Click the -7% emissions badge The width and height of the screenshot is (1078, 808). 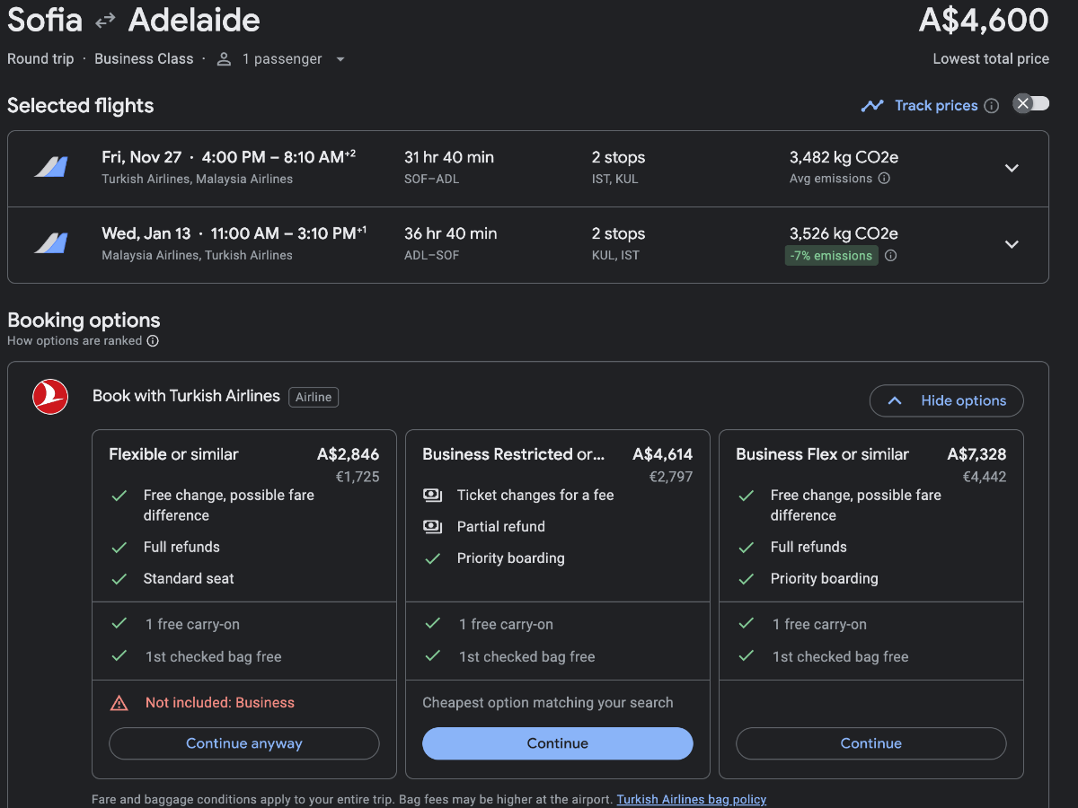[x=831, y=256]
